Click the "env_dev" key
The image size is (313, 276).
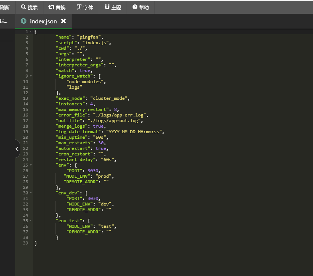click(x=68, y=193)
